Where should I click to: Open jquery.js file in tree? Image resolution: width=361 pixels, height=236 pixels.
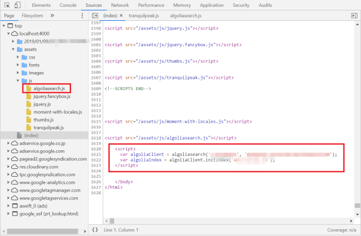[x=42, y=104]
